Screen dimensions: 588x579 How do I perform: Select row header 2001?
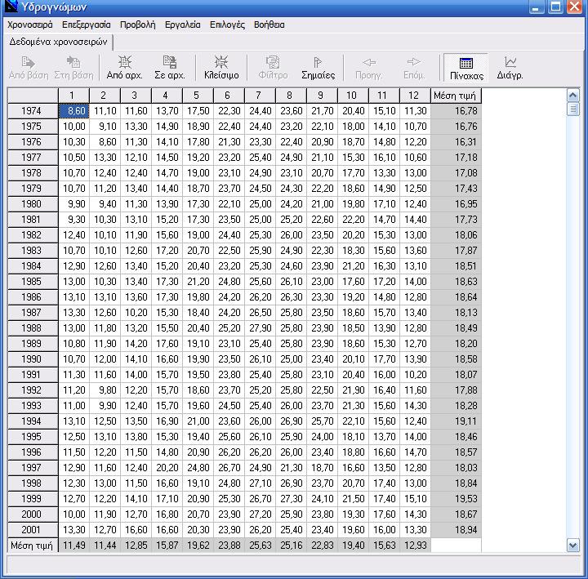tap(33, 530)
